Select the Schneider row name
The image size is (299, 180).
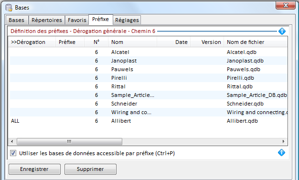coord(124,104)
